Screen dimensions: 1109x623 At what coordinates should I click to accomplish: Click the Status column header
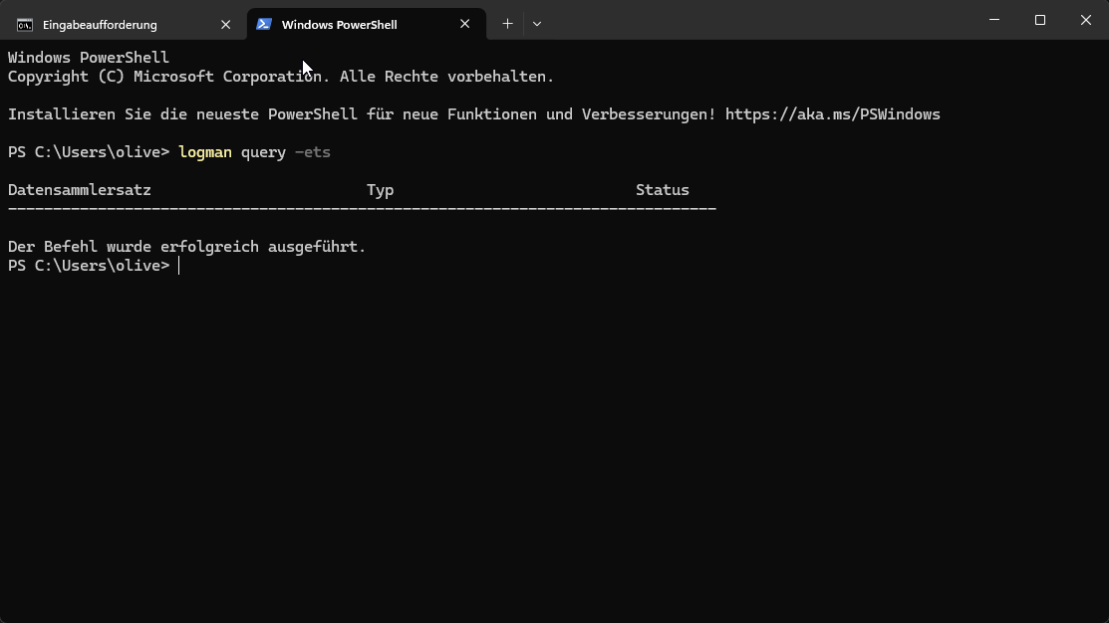pyautogui.click(x=662, y=190)
